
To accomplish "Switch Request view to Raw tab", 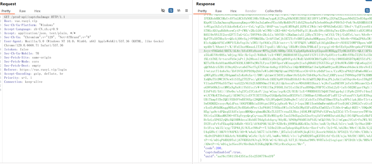I will (22, 11).
